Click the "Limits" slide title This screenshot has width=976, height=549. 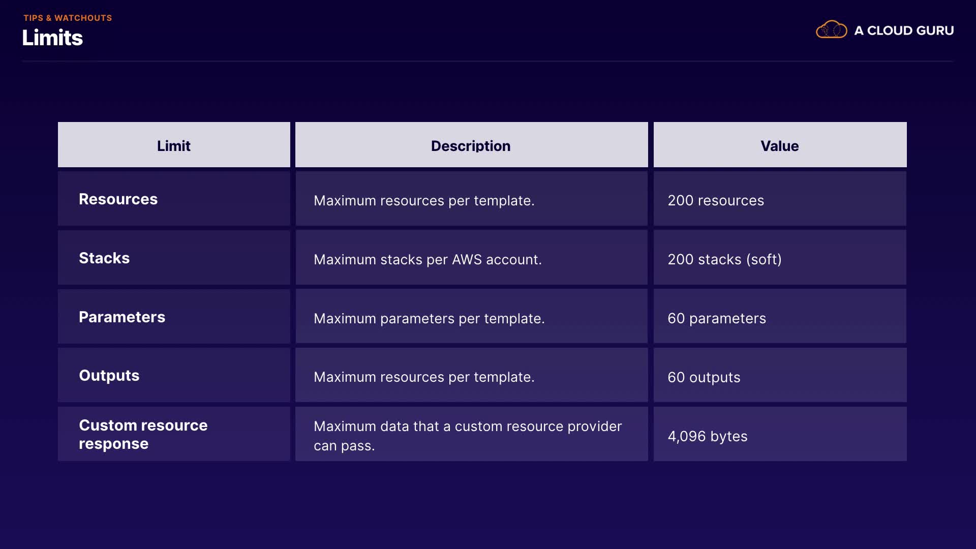point(52,38)
